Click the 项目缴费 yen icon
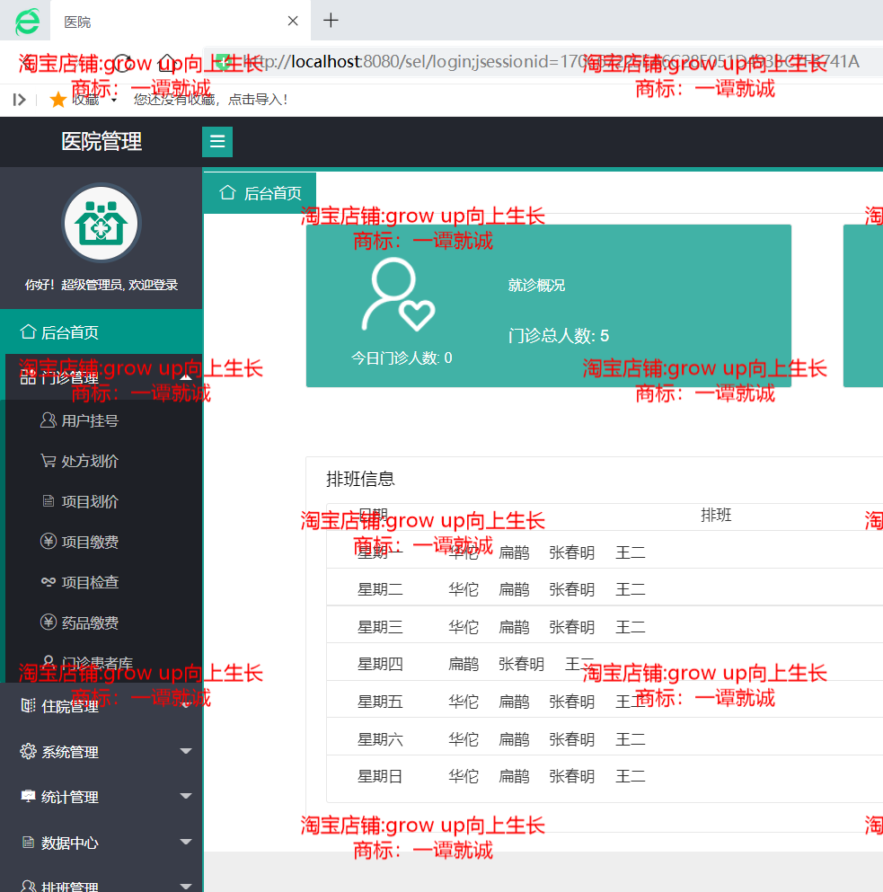This screenshot has height=892, width=883. (x=49, y=541)
